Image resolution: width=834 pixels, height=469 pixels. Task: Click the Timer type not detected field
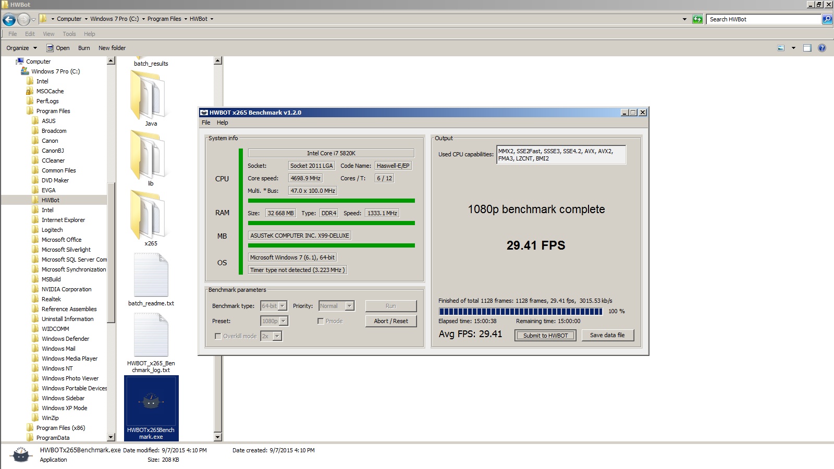297,270
